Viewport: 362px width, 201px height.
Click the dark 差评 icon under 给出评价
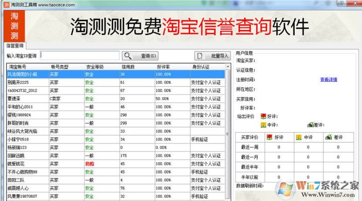310,125
